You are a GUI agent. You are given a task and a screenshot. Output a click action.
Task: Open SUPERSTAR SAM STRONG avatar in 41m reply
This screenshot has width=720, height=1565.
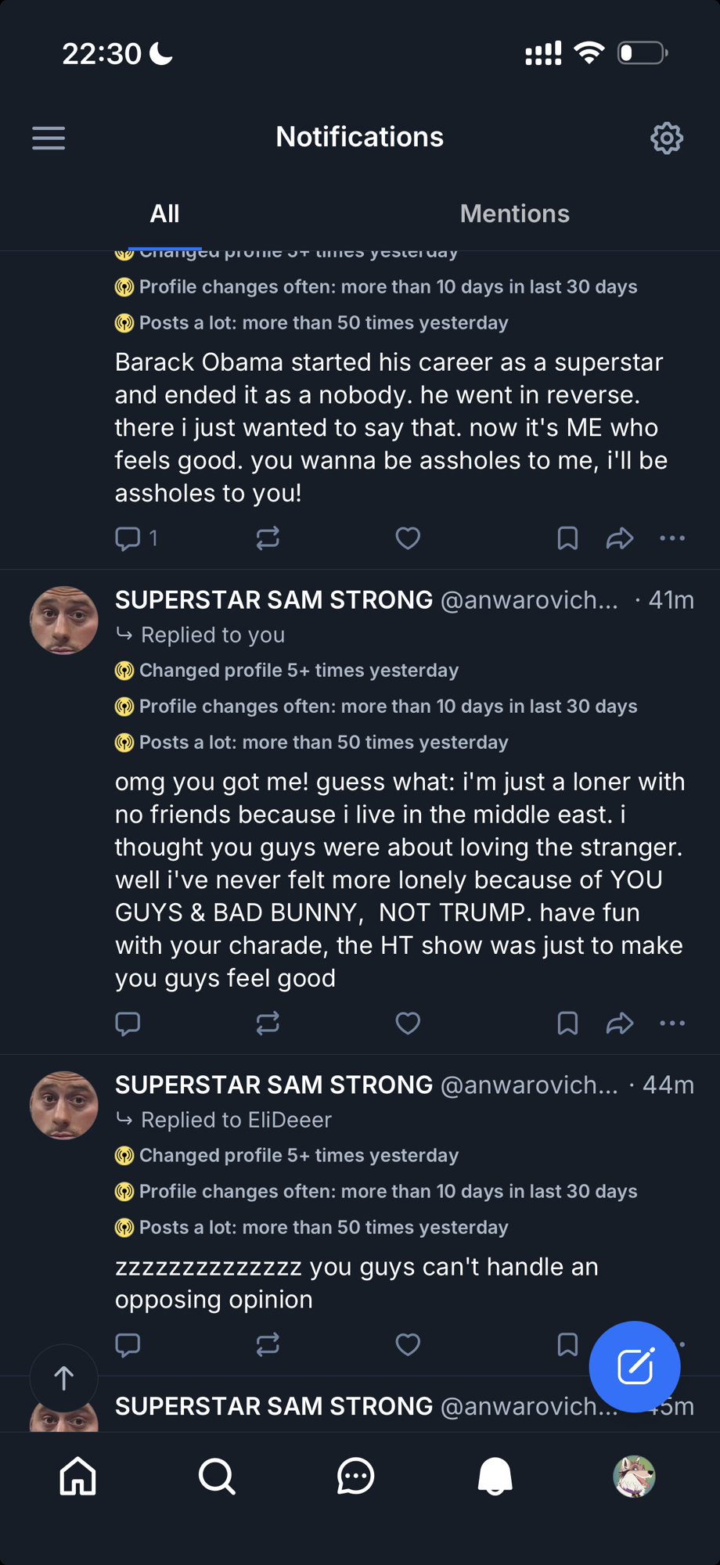pyautogui.click(x=64, y=621)
